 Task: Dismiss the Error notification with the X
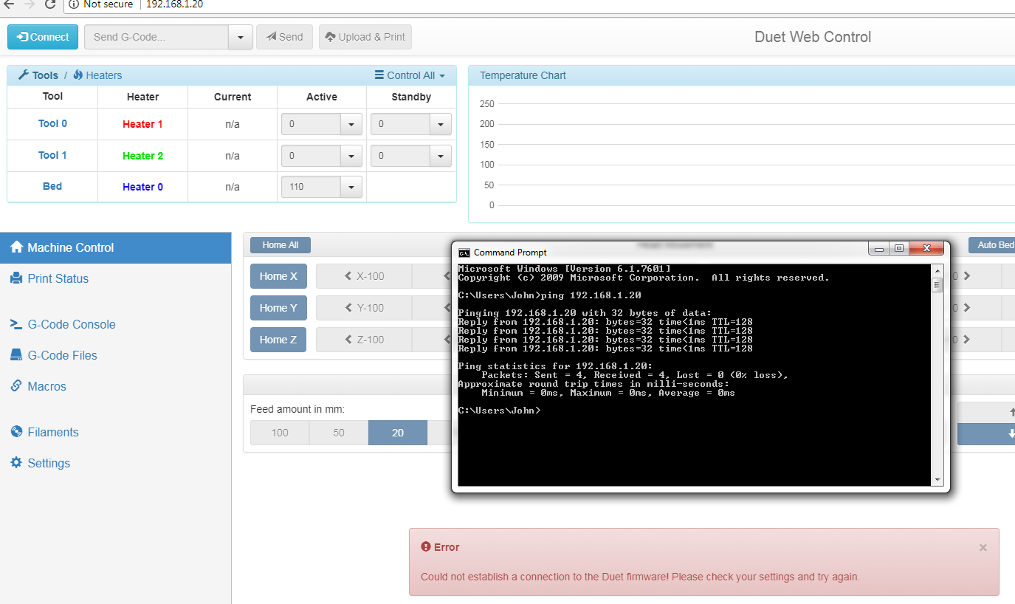point(983,548)
